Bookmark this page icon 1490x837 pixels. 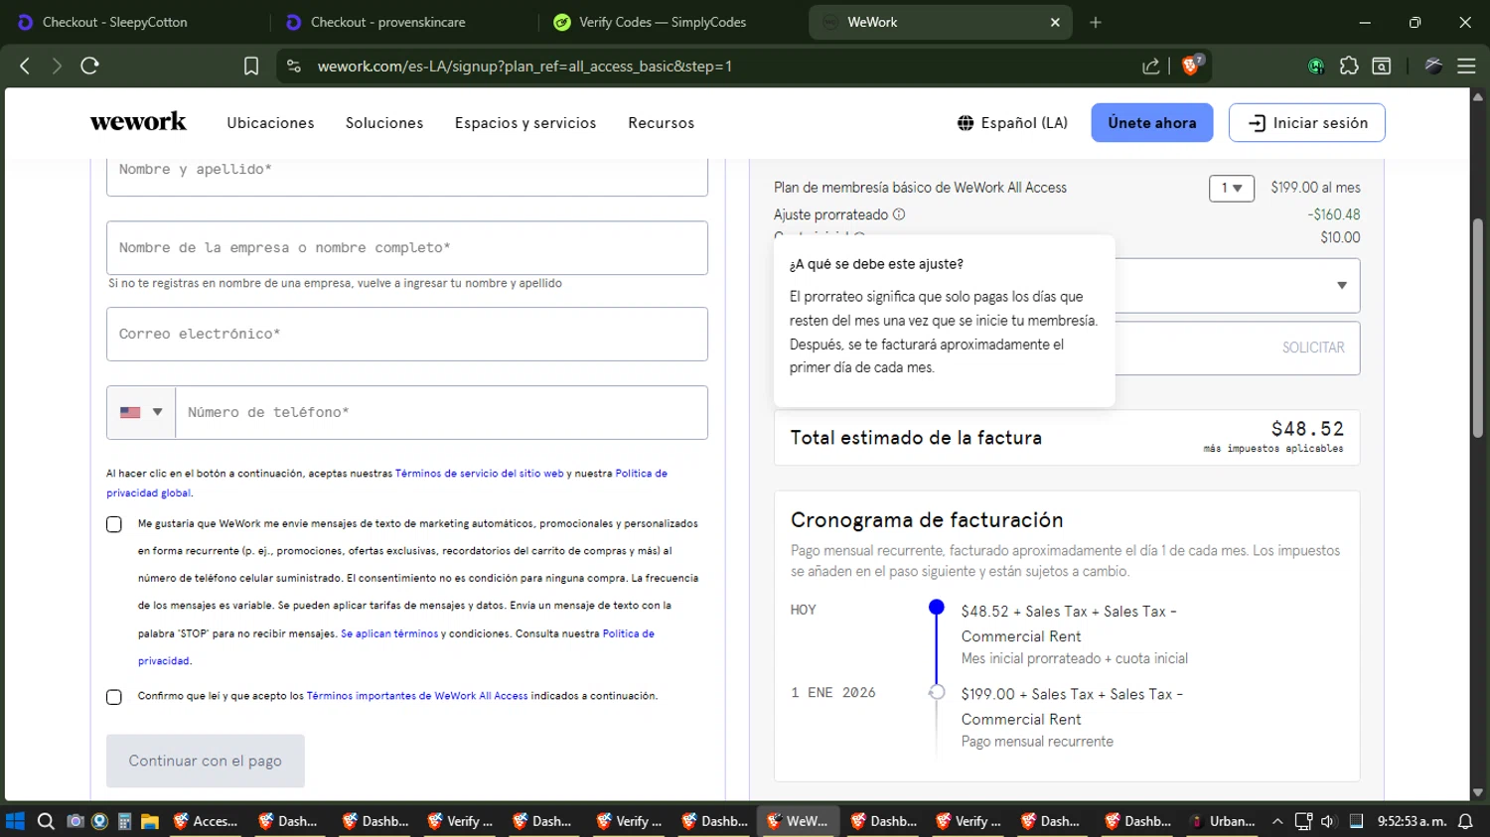tap(251, 66)
